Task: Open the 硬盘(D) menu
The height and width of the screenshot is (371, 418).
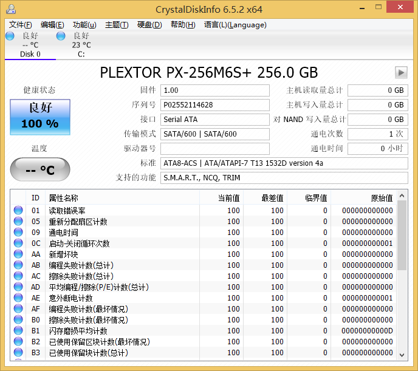Action: 149,25
